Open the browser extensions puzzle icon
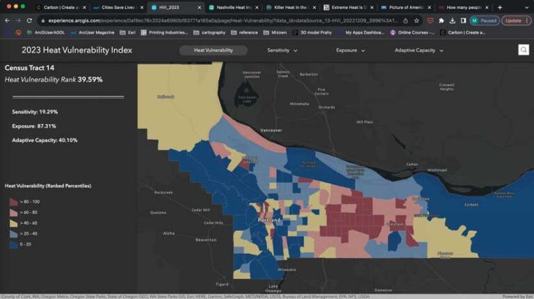Viewport: 534px width, 299px height. pos(442,21)
